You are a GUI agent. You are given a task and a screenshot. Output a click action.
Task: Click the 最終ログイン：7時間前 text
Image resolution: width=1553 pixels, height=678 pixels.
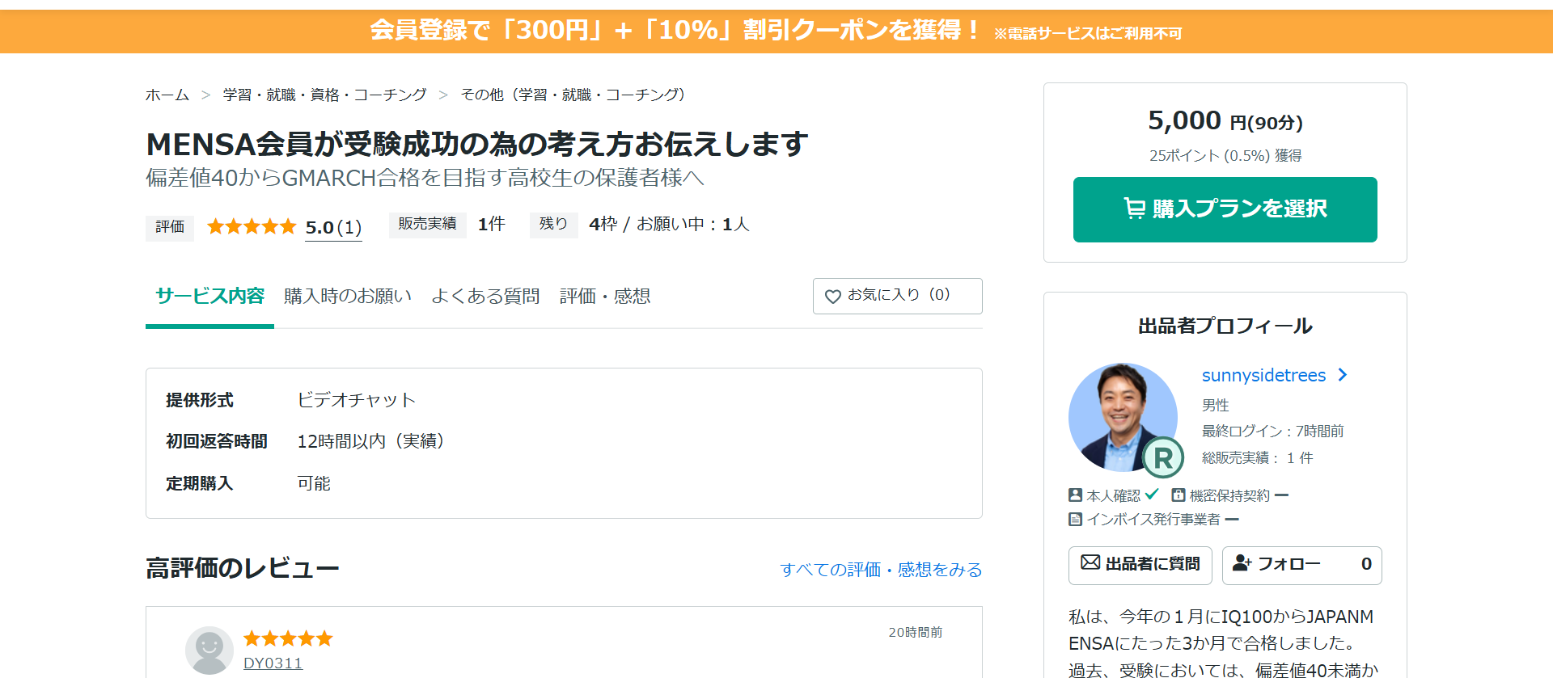(1272, 431)
